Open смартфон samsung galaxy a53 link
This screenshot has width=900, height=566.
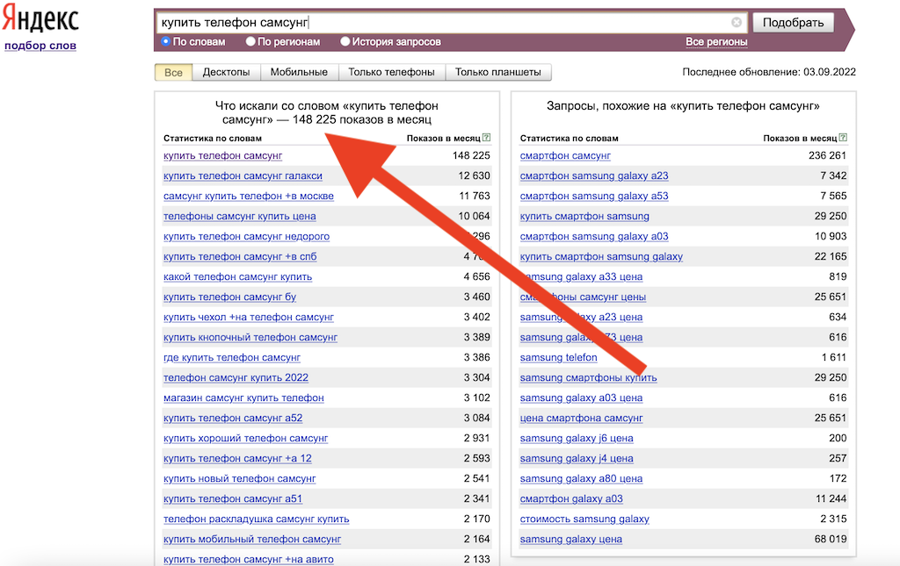click(x=594, y=196)
